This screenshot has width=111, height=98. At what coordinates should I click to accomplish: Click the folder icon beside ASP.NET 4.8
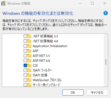coord(29,61)
